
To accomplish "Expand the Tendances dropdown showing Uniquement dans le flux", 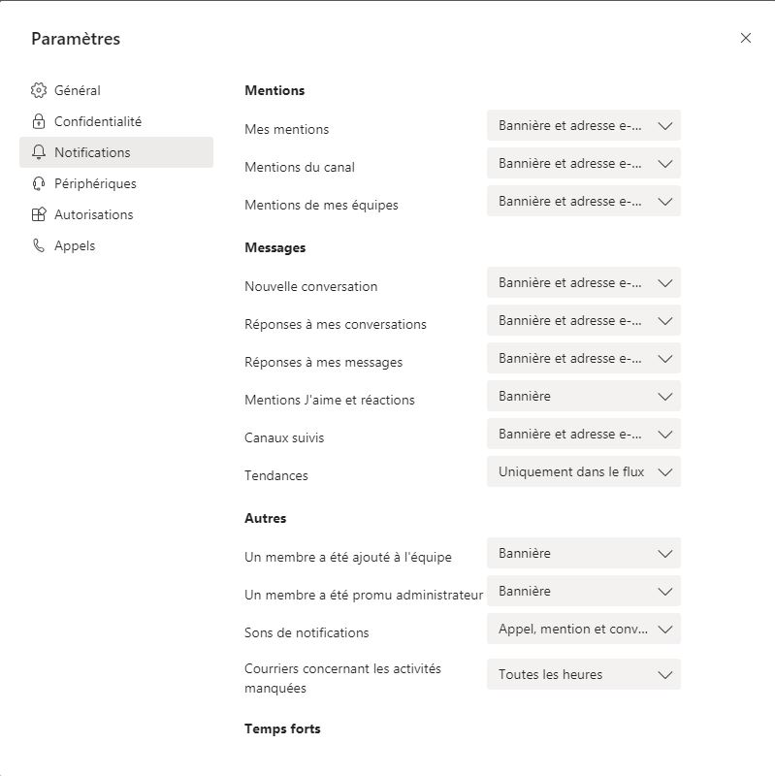I will (x=584, y=471).
